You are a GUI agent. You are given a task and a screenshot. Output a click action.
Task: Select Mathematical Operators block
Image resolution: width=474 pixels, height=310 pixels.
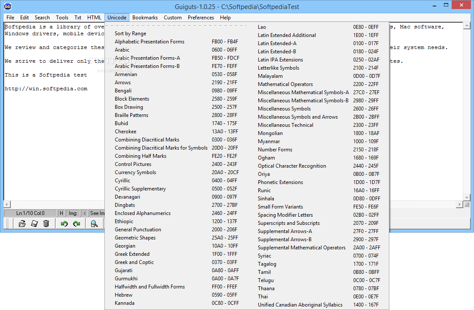point(318,84)
